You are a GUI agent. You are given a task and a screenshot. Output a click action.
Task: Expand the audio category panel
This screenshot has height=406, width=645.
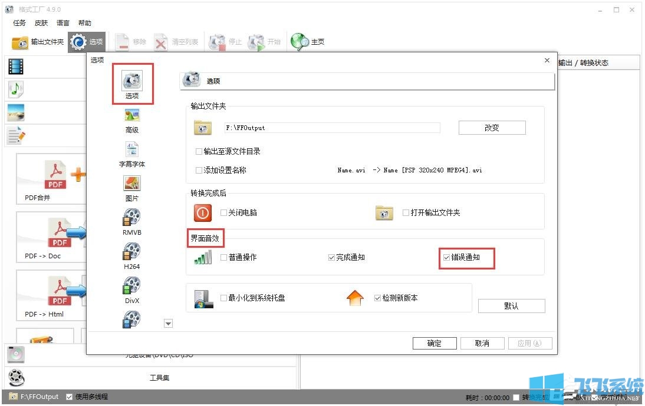(16, 89)
